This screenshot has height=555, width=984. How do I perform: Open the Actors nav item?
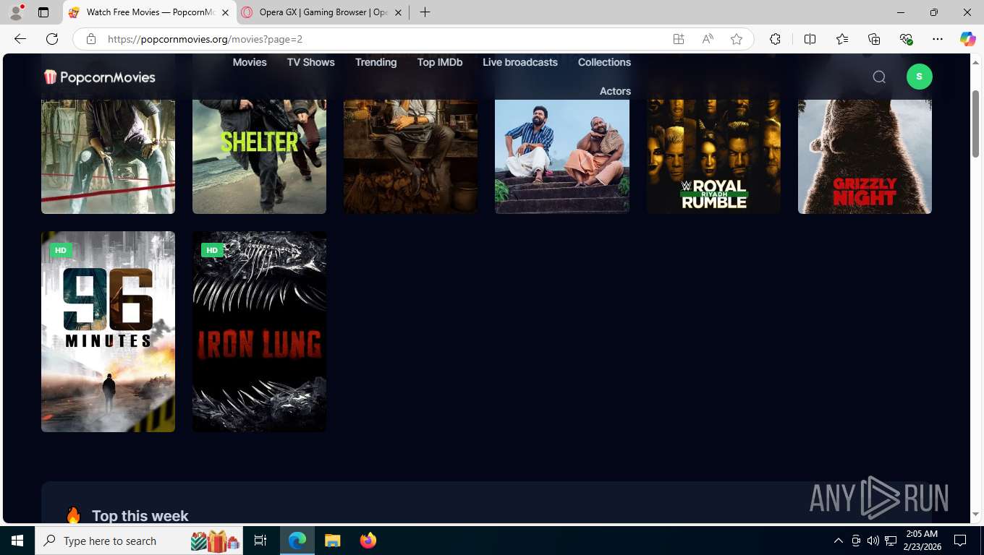[x=615, y=91]
